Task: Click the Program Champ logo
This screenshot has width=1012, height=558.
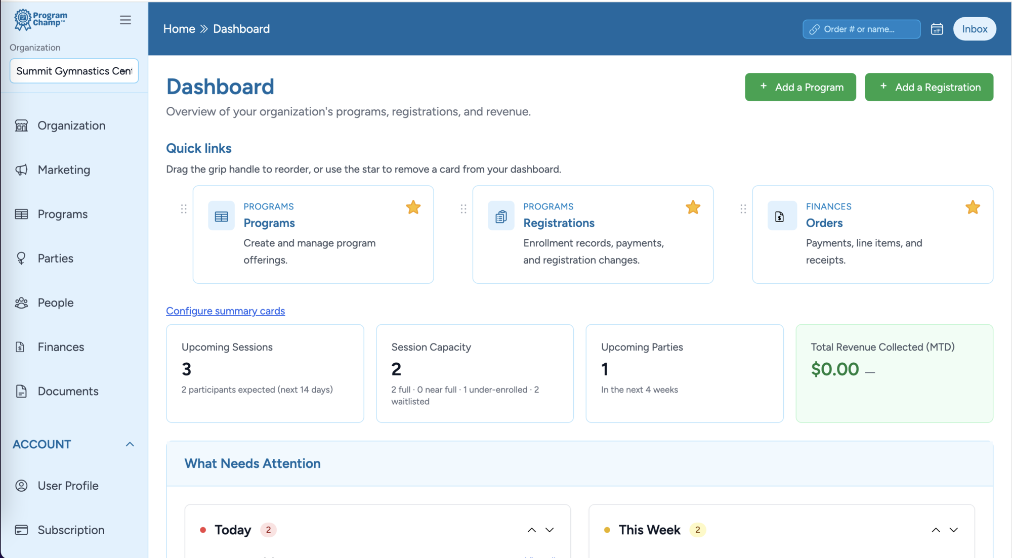Action: click(x=40, y=19)
